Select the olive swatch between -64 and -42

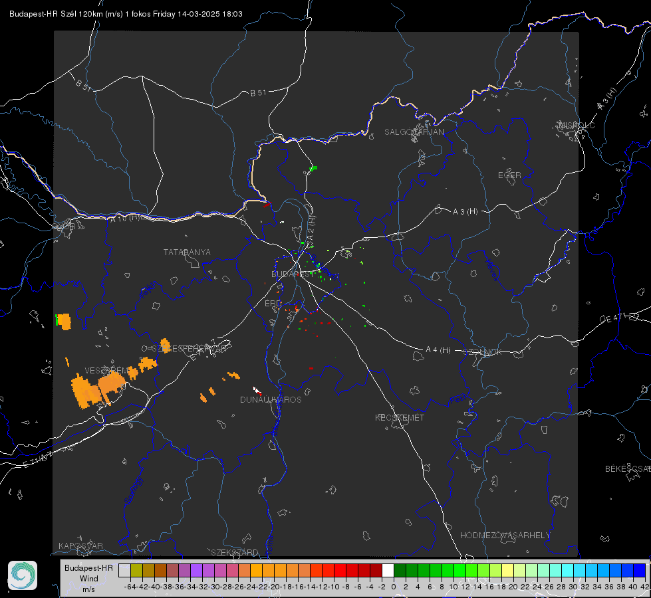[136, 570]
